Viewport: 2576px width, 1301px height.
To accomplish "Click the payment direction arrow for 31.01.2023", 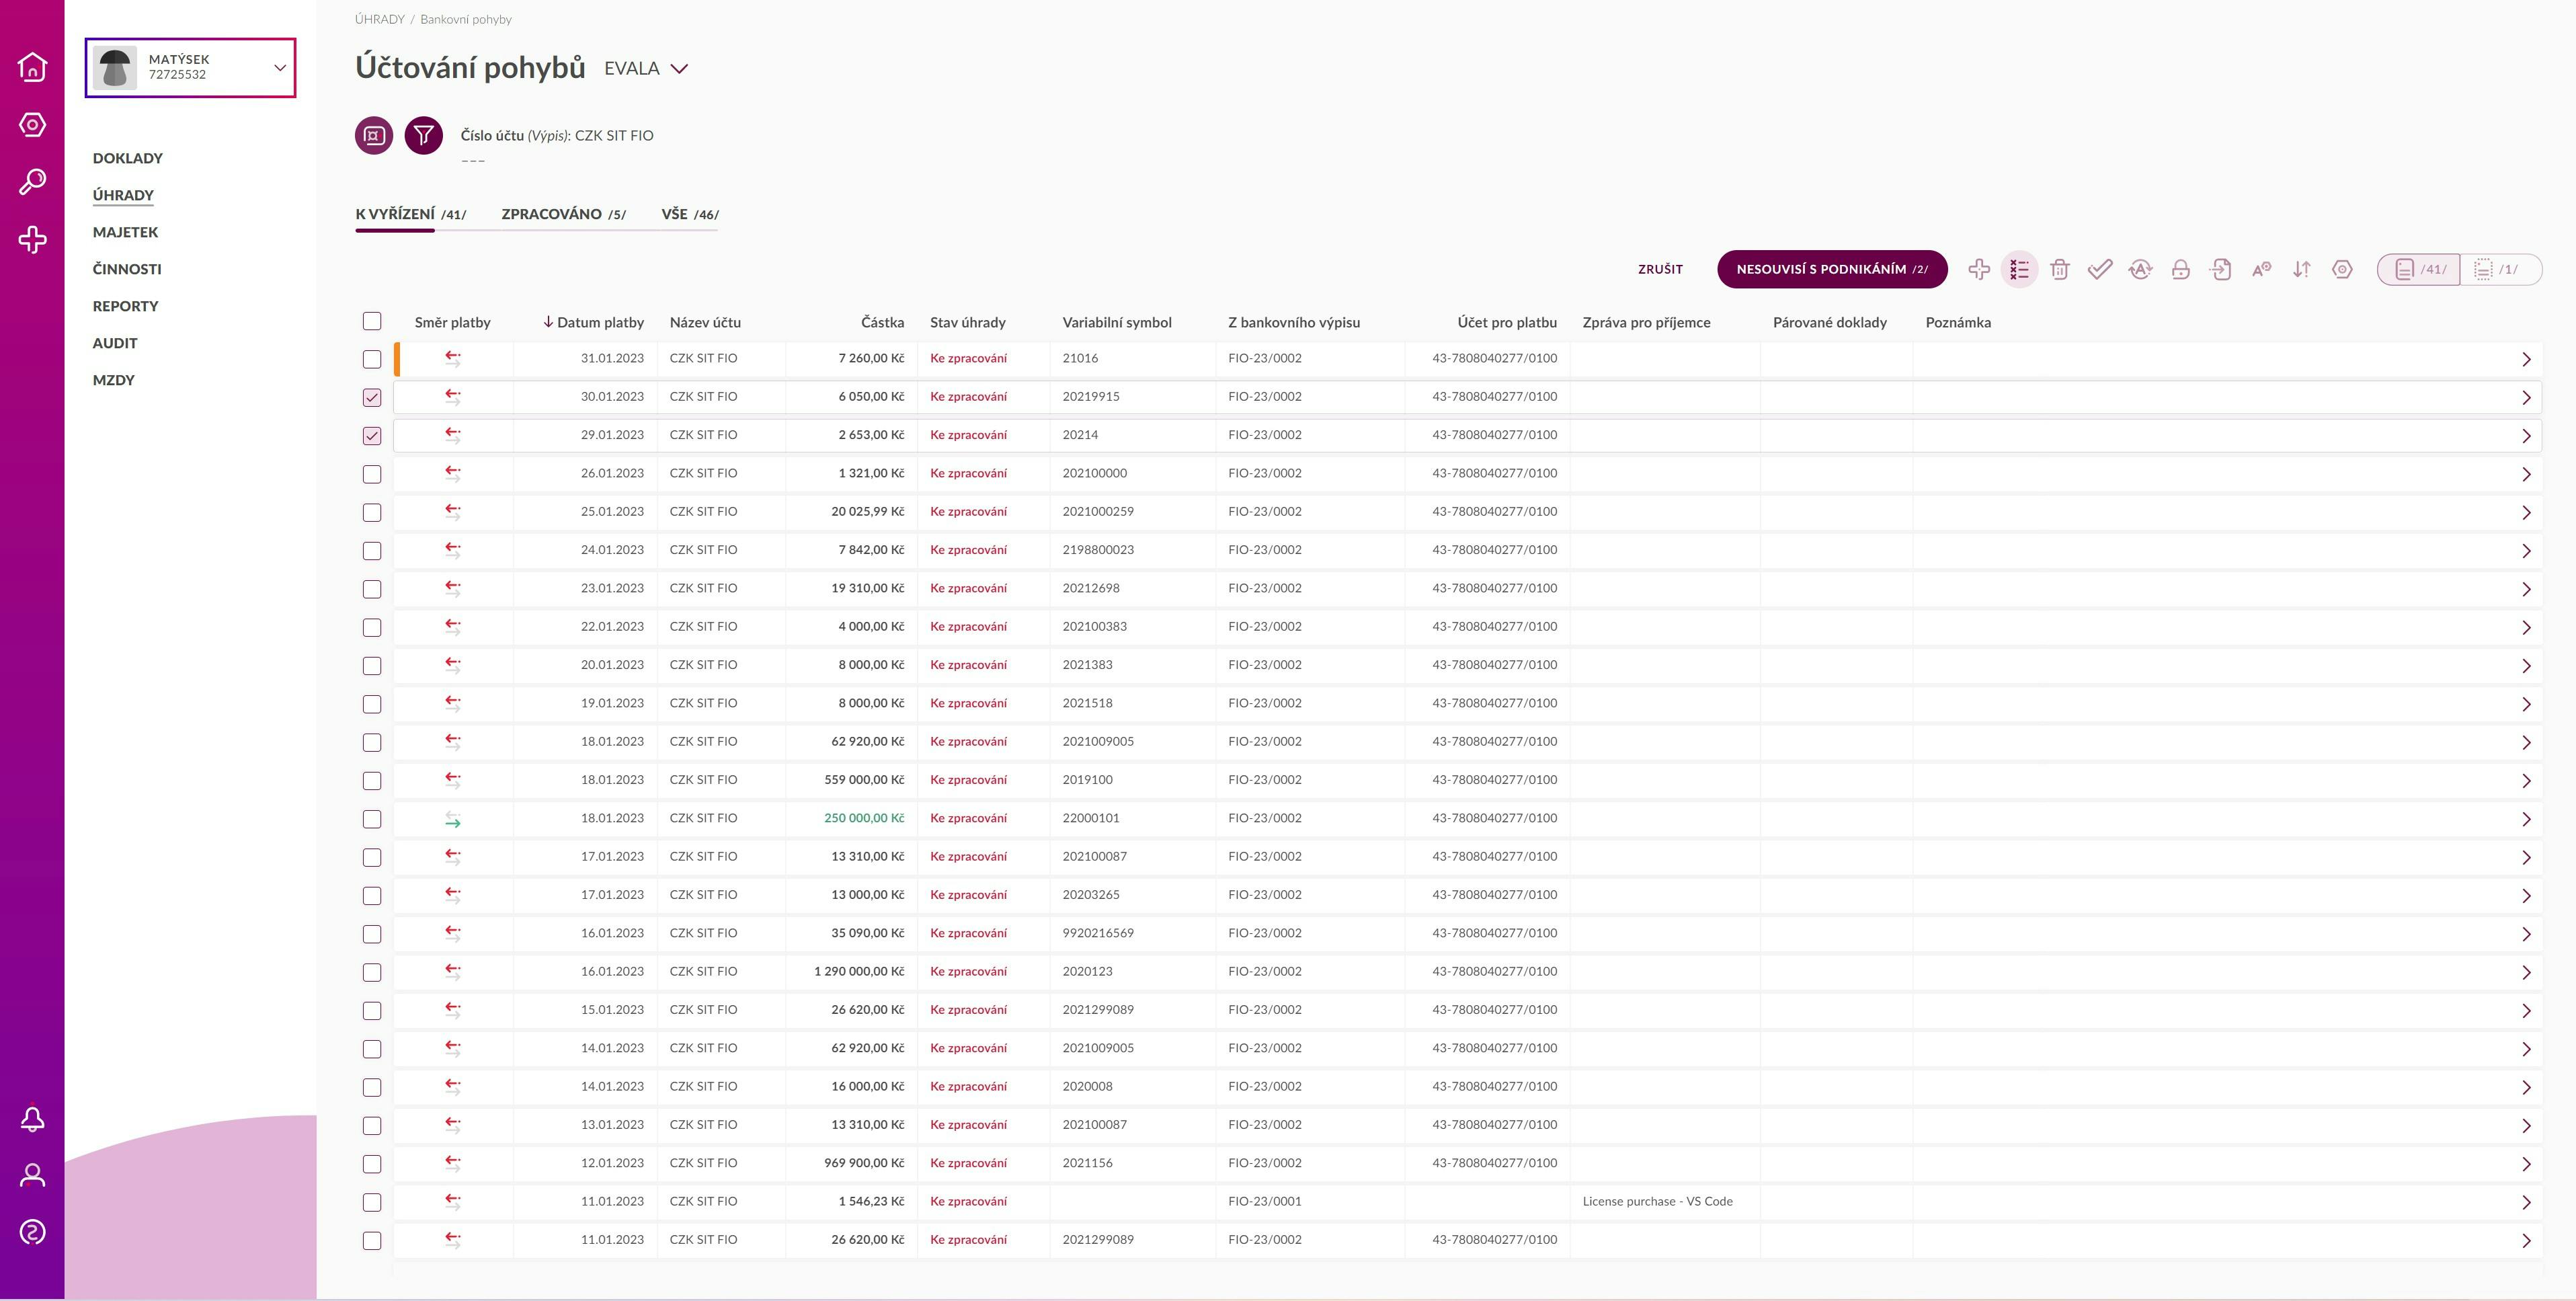I will coord(453,358).
